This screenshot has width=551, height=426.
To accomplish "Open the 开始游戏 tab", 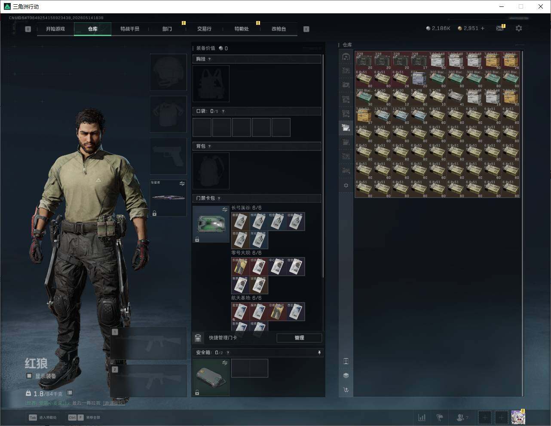I will pos(55,29).
